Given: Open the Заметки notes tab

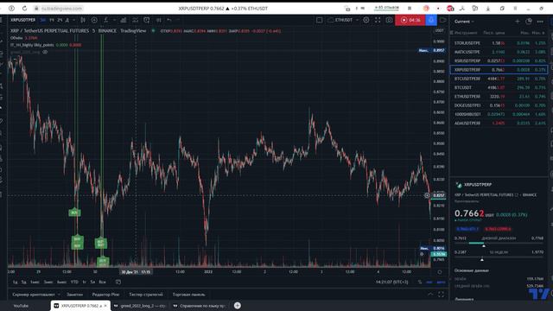Looking at the screenshot, I should tap(75, 295).
